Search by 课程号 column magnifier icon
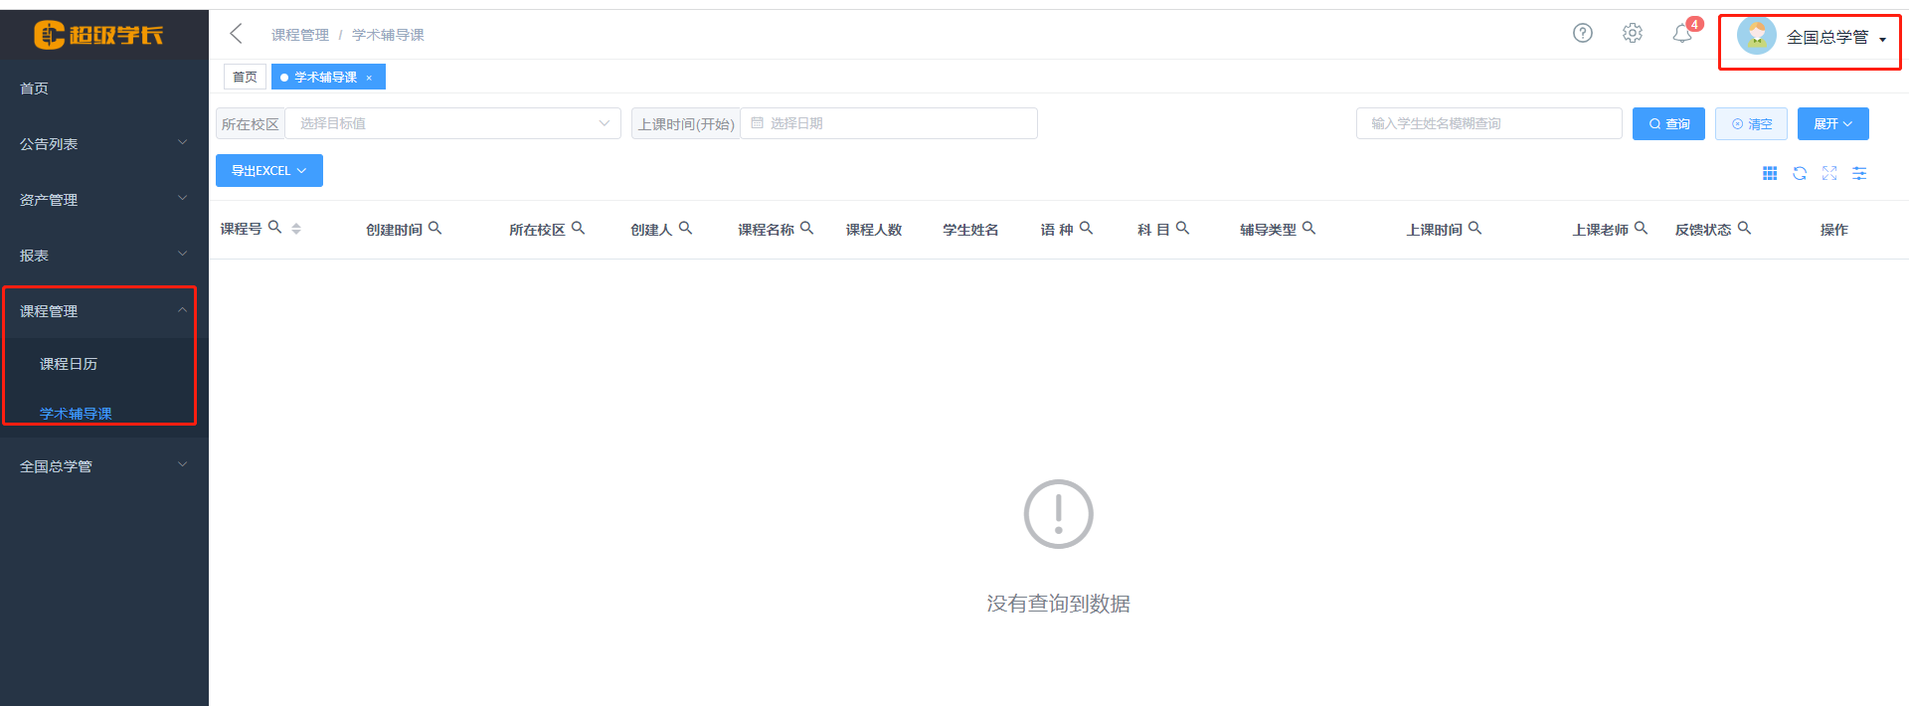Image resolution: width=1909 pixels, height=706 pixels. (x=275, y=228)
